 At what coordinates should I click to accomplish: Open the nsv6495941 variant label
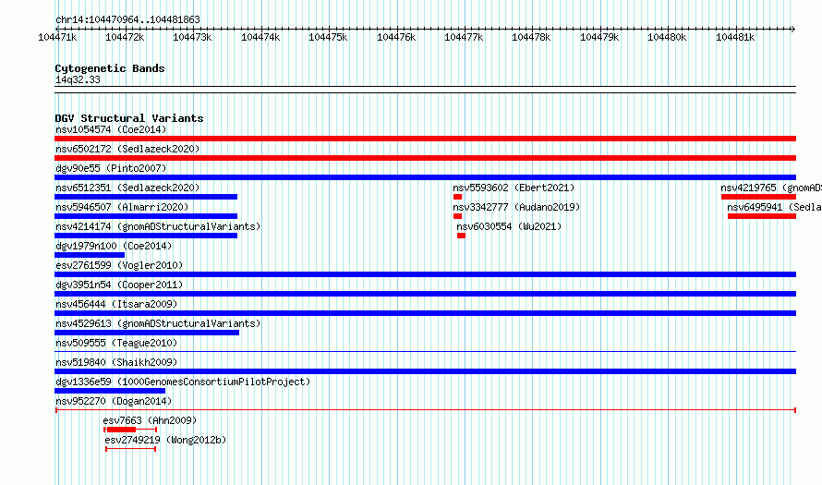774,207
